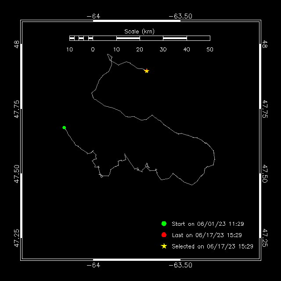Click the scale bar label '0'
The width and height of the screenshot is (281, 281).
click(x=93, y=50)
